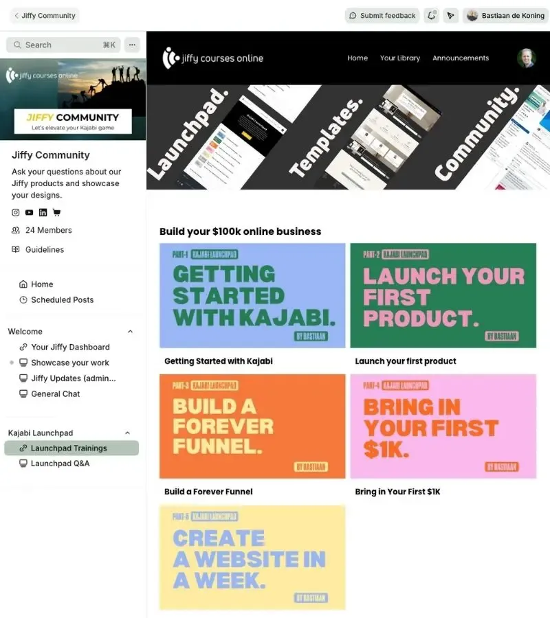Image resolution: width=550 pixels, height=618 pixels.
Task: Open Build a Forever Funnel thumbnail
Action: [x=252, y=426]
